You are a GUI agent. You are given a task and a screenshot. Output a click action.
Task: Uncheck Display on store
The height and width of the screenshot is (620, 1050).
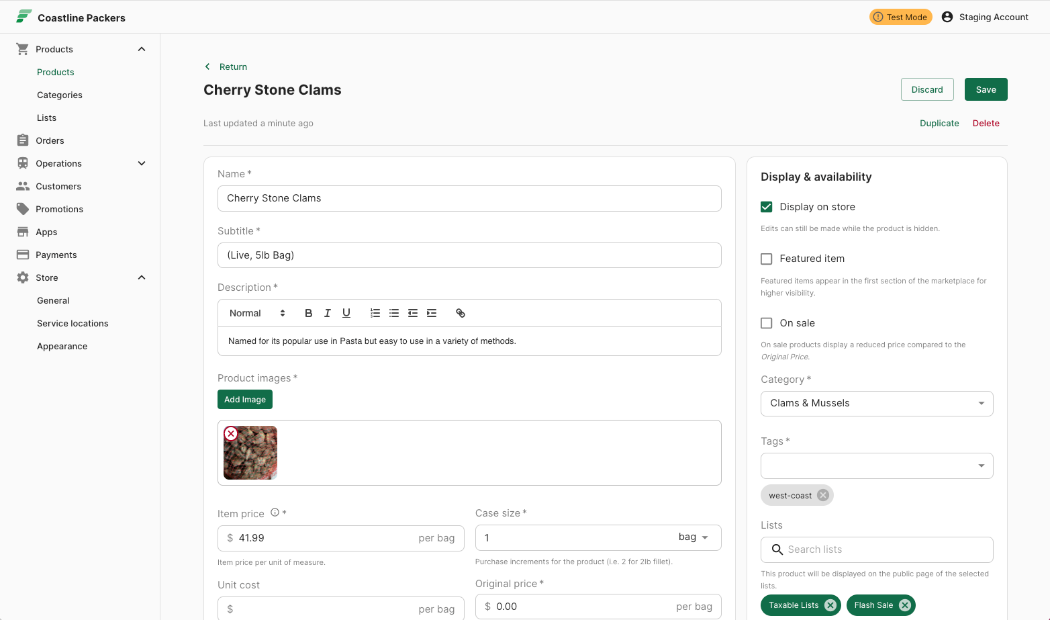766,207
